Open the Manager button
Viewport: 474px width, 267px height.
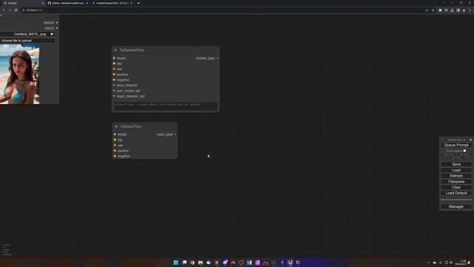[x=456, y=207]
